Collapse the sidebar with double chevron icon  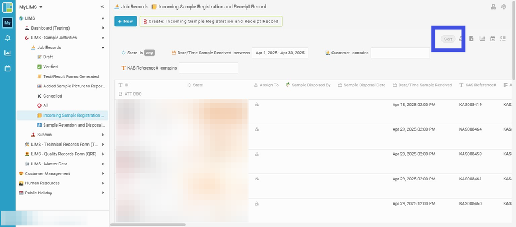click(102, 7)
